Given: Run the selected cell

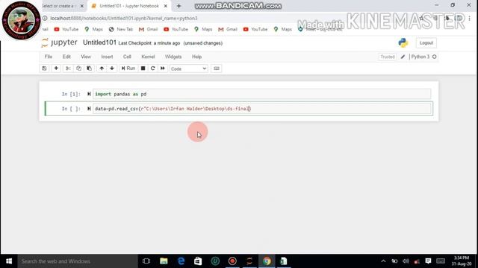Looking at the screenshot, I should (x=128, y=68).
